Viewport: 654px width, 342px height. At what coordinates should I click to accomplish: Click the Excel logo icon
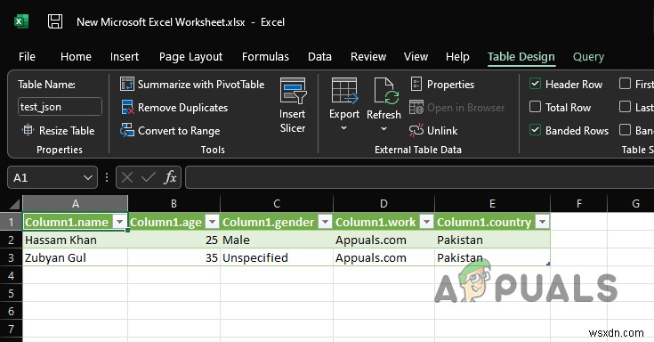(x=21, y=21)
